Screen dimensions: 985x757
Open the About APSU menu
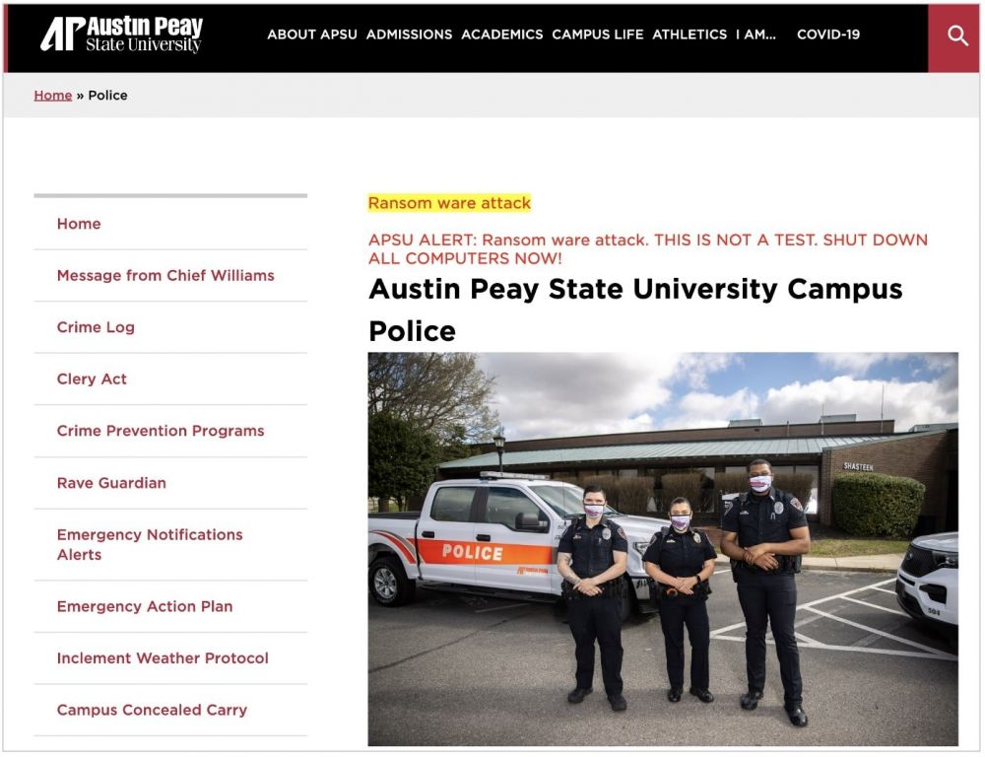coord(311,34)
